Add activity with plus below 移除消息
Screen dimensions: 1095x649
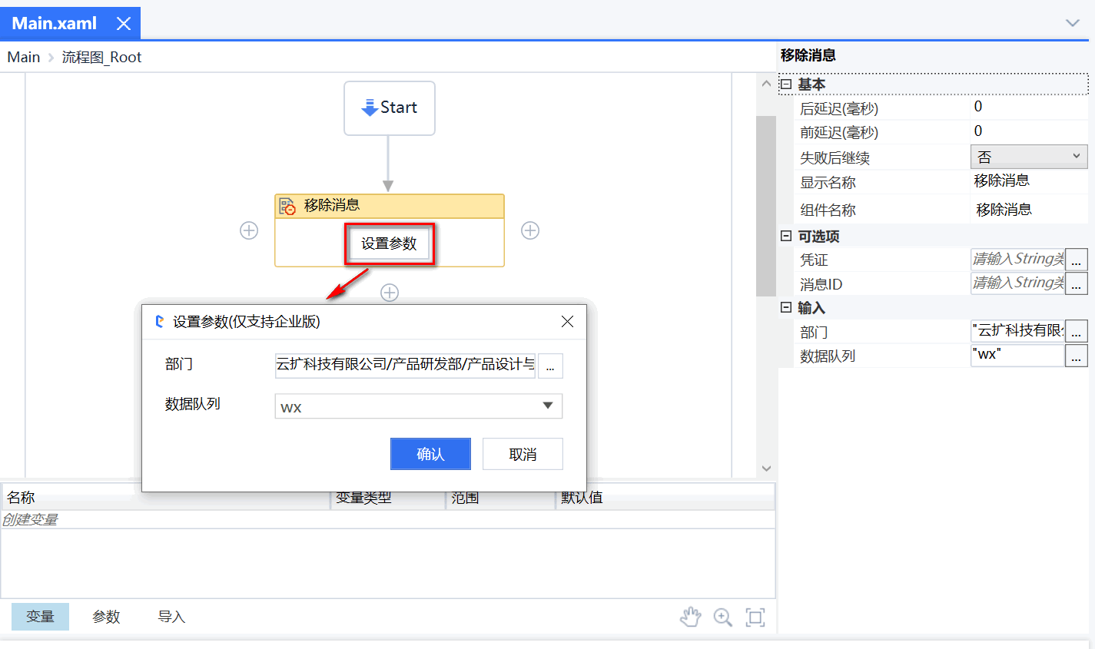tap(390, 293)
